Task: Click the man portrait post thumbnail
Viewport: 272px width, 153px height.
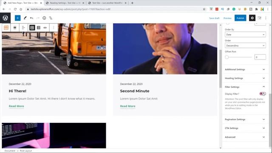Action: tap(165, 49)
